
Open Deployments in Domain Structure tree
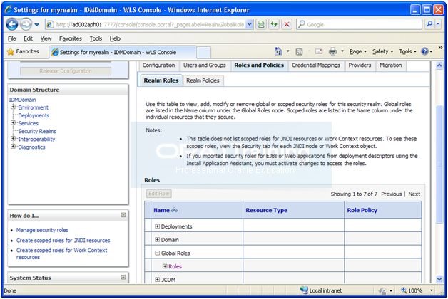pyautogui.click(x=34, y=115)
